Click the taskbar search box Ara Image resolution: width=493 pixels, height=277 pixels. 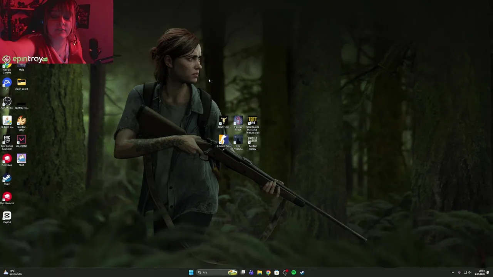(217, 272)
